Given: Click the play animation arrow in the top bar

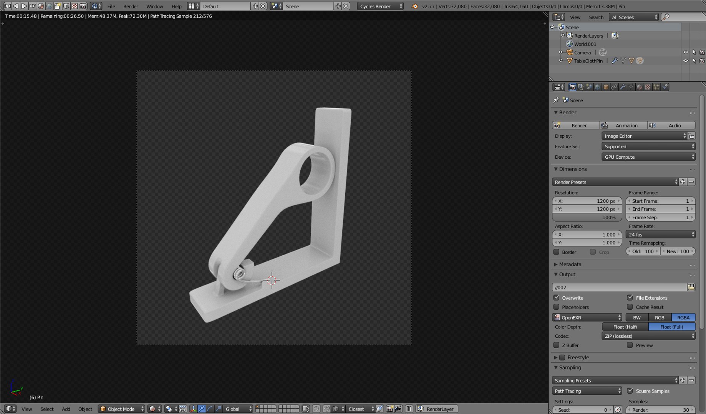Looking at the screenshot, I should (24, 6).
